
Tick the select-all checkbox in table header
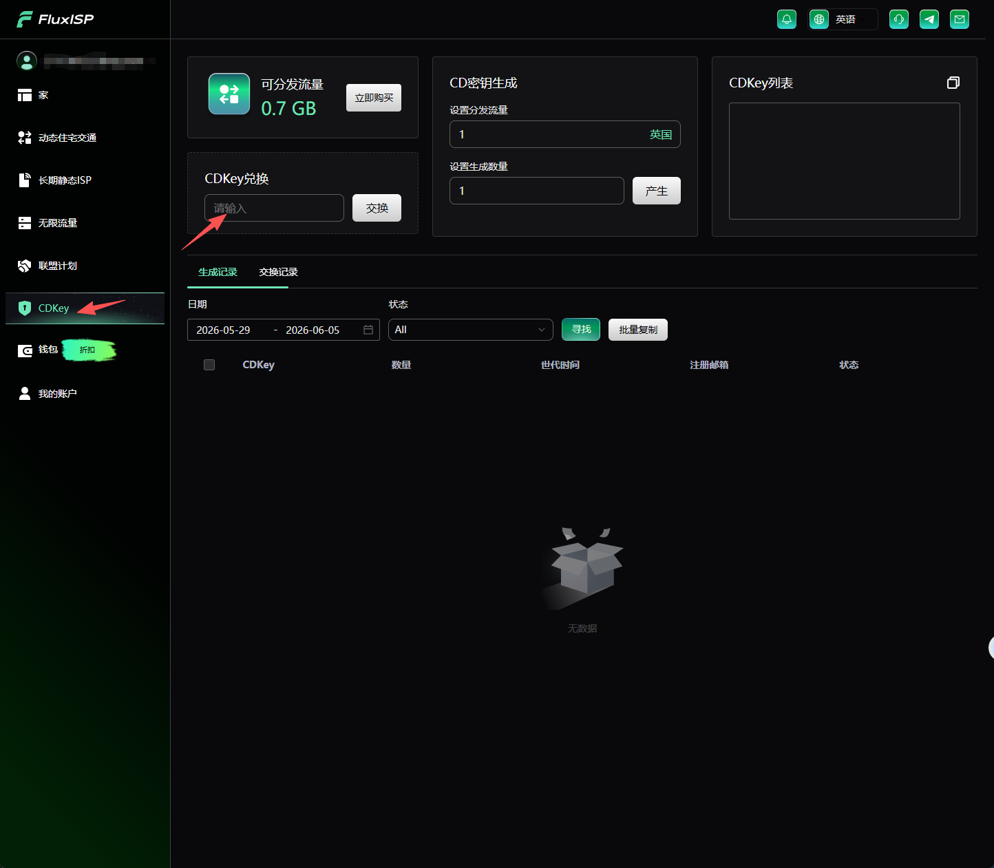coord(209,365)
